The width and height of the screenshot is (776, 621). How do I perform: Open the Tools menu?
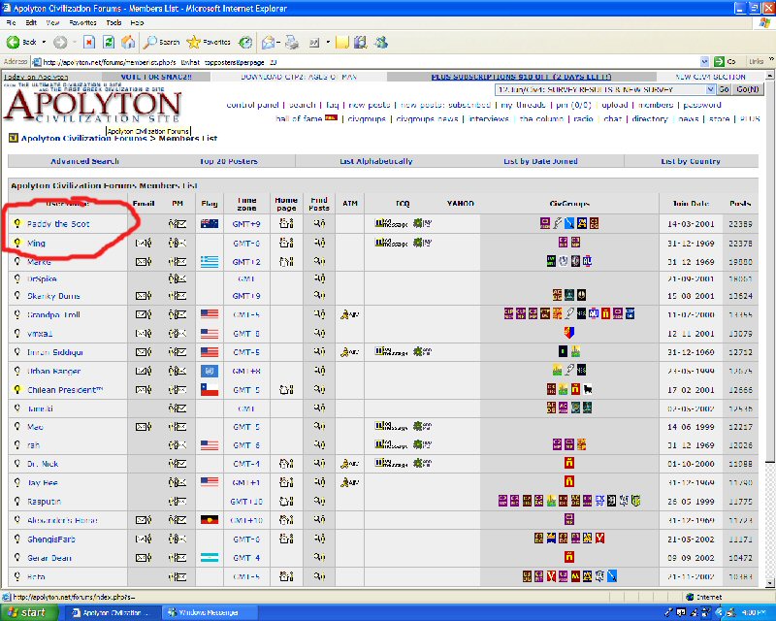(114, 21)
